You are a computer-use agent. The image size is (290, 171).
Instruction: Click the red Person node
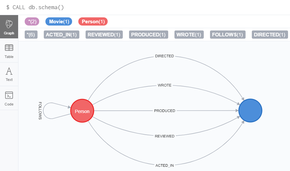click(82, 111)
